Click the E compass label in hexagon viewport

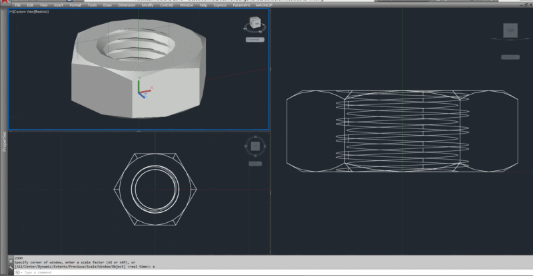point(265,146)
